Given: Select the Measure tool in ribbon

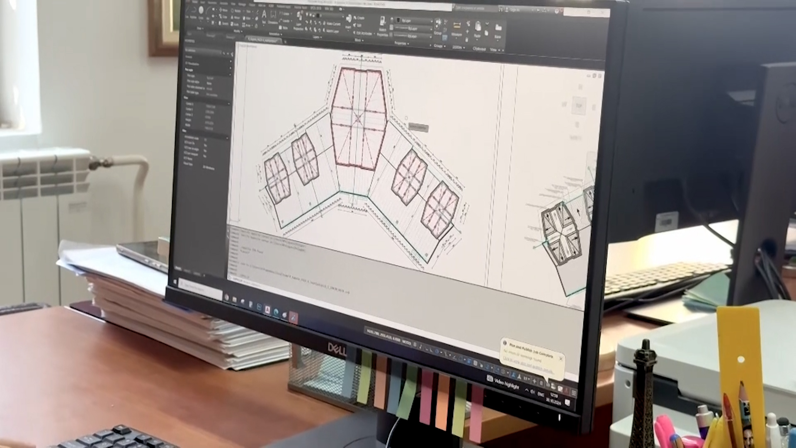Looking at the screenshot, I should [456, 26].
